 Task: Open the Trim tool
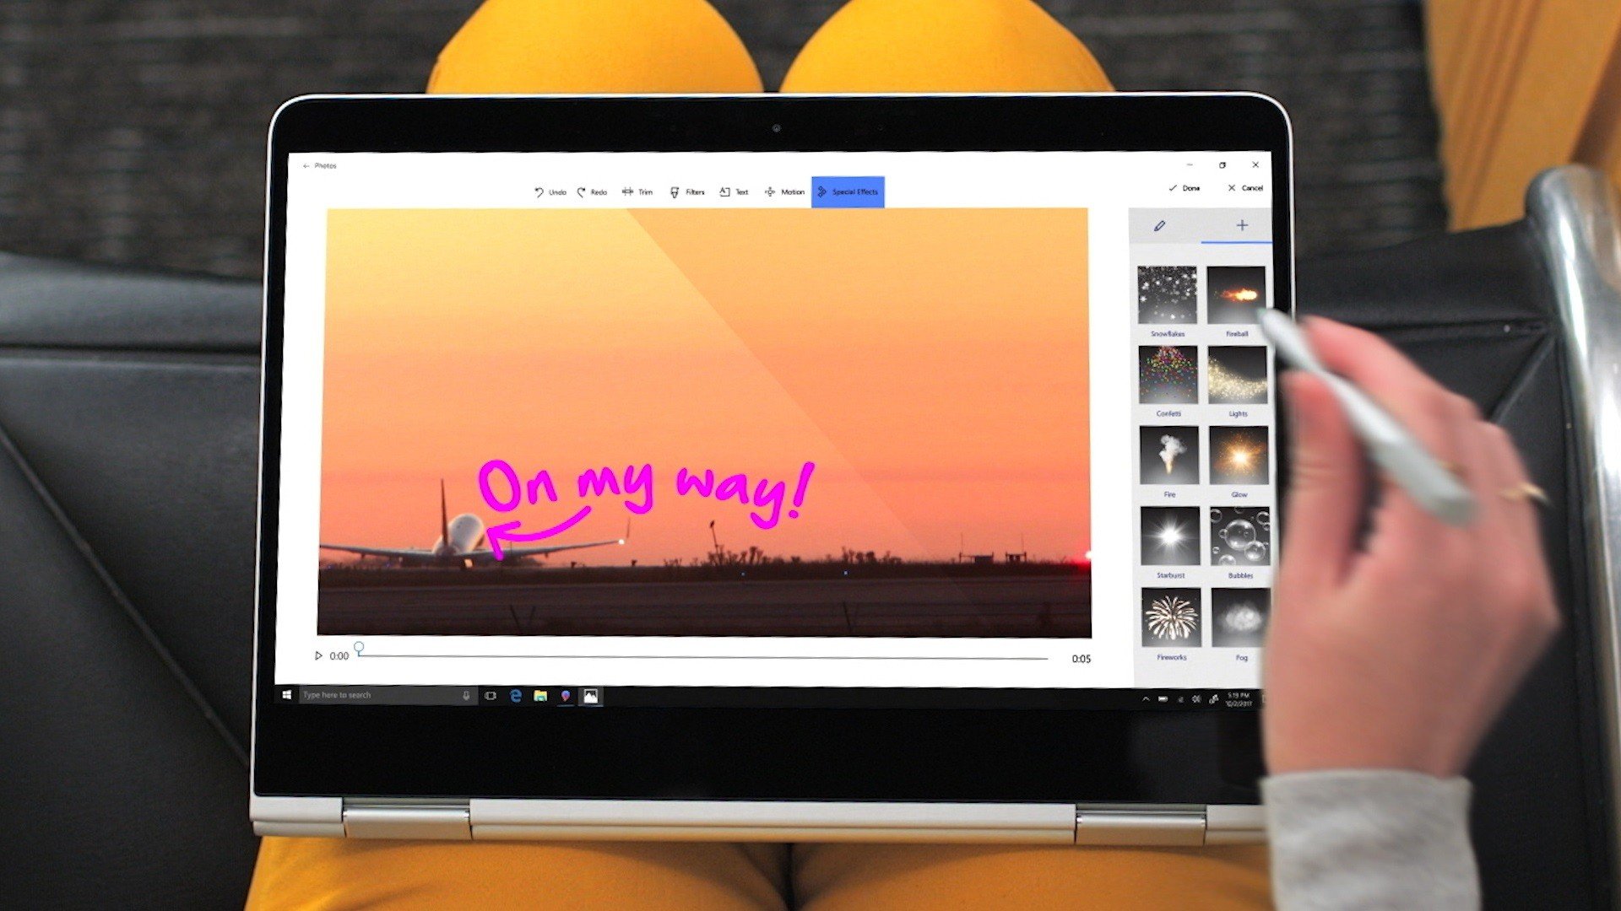click(x=637, y=192)
